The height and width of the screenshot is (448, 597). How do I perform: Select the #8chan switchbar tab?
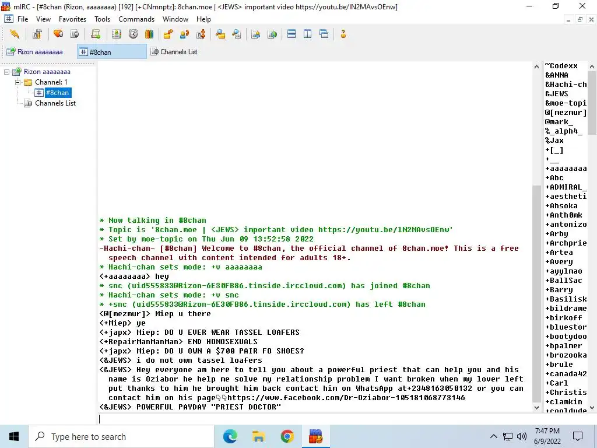(111, 52)
